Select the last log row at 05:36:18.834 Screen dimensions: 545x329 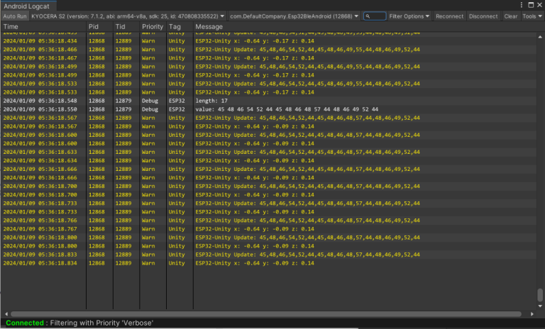[x=268, y=263]
